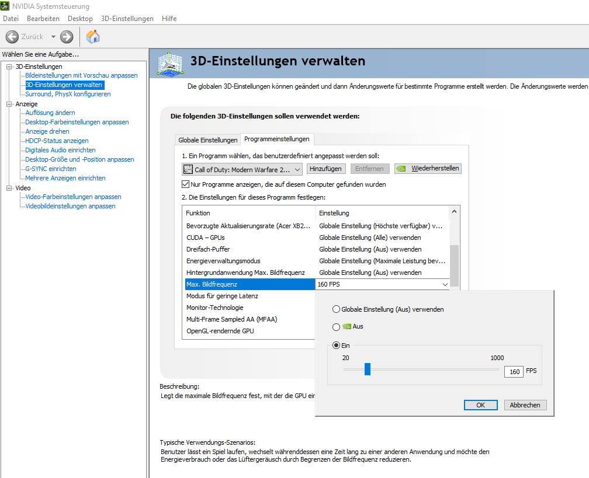Open HDCP-Status anzeigen
This screenshot has height=478, width=589.
[57, 141]
